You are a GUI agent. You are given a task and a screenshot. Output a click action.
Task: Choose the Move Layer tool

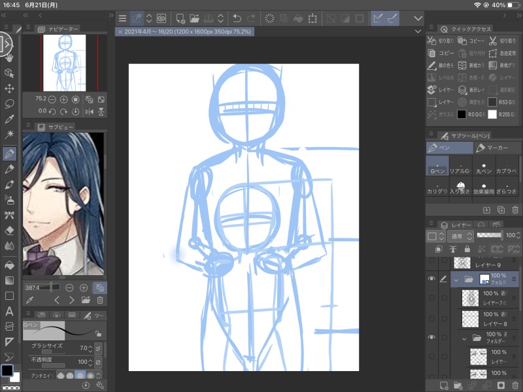pos(9,88)
